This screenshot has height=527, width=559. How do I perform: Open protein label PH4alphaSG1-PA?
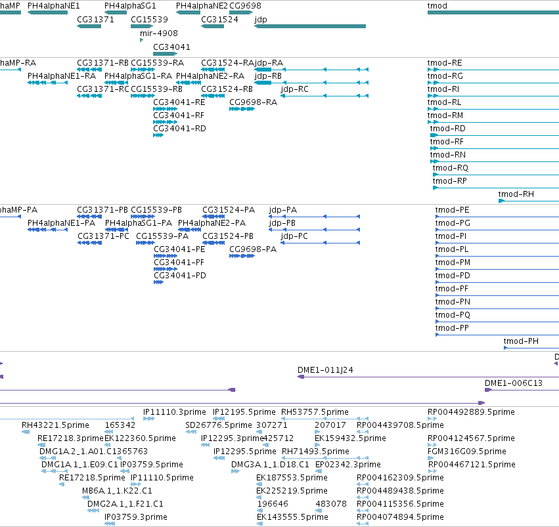[x=139, y=223]
